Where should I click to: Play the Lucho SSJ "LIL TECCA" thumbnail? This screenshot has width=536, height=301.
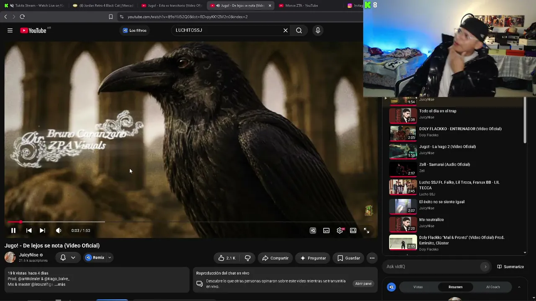click(403, 187)
